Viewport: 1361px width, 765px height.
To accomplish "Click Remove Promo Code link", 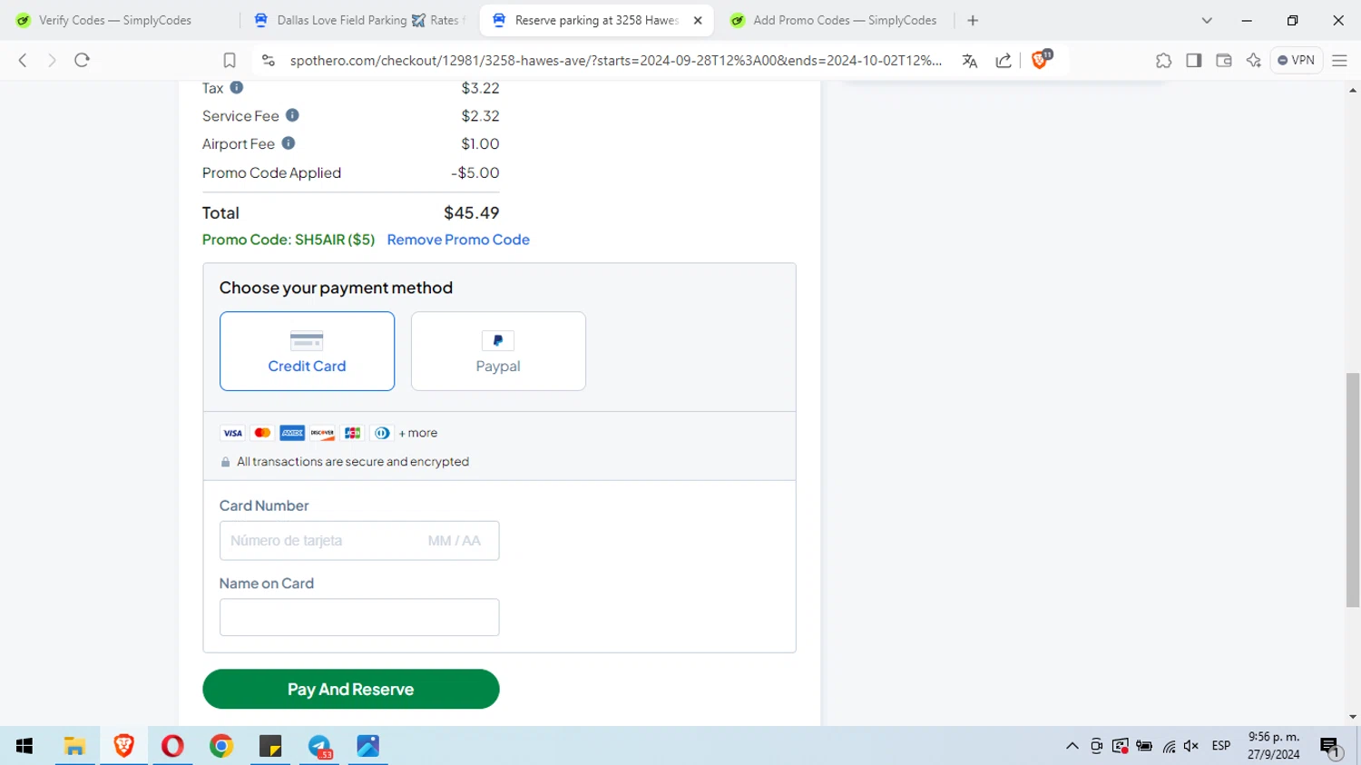I will coord(458,240).
